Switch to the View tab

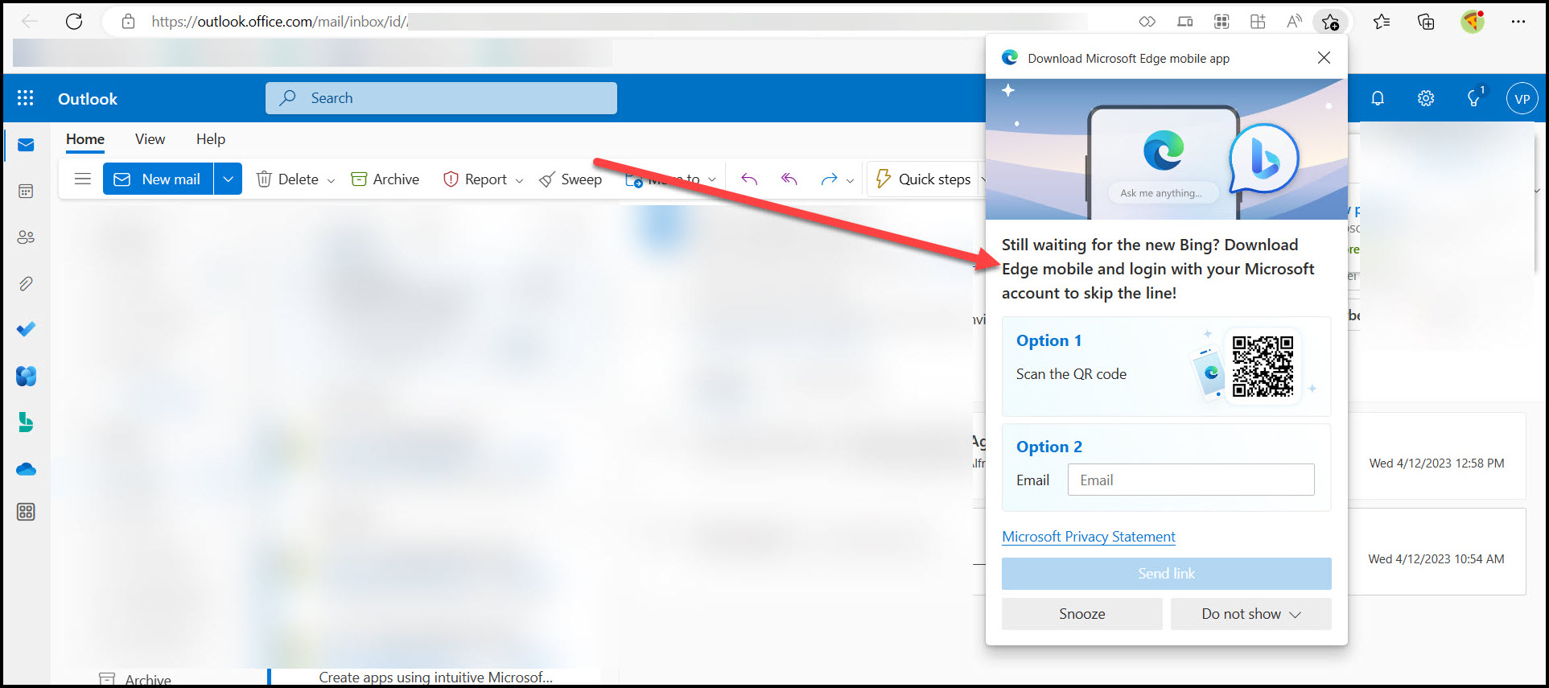(150, 139)
